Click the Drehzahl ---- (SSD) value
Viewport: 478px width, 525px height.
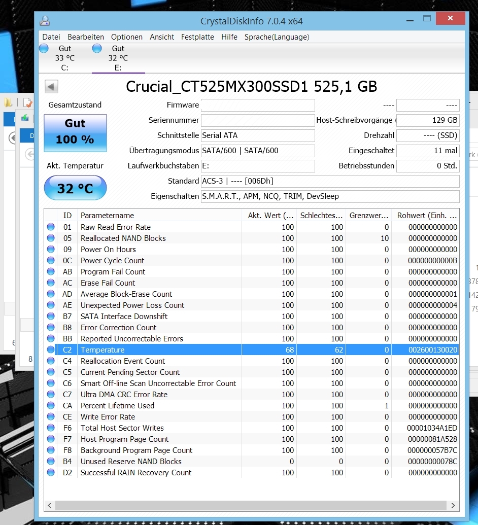(x=428, y=135)
